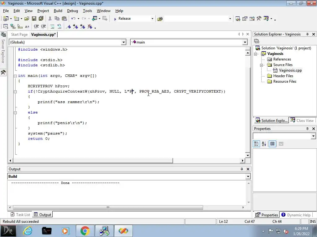Collapse the Source Files folder node
The width and height of the screenshot is (317, 237).
point(261,65)
